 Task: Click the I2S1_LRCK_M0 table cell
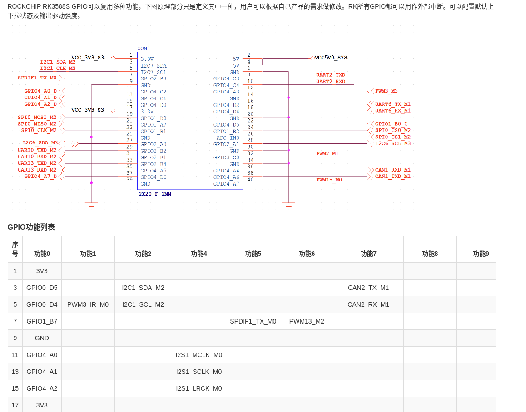[x=199, y=388]
